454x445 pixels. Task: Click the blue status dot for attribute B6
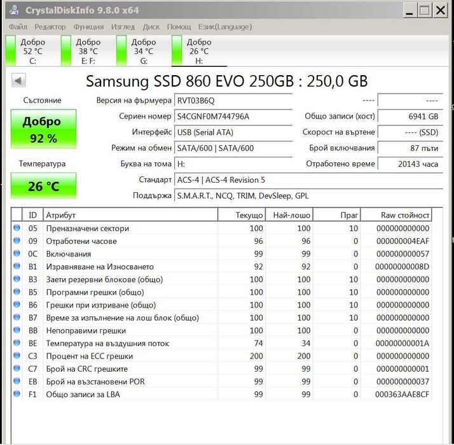coord(17,304)
